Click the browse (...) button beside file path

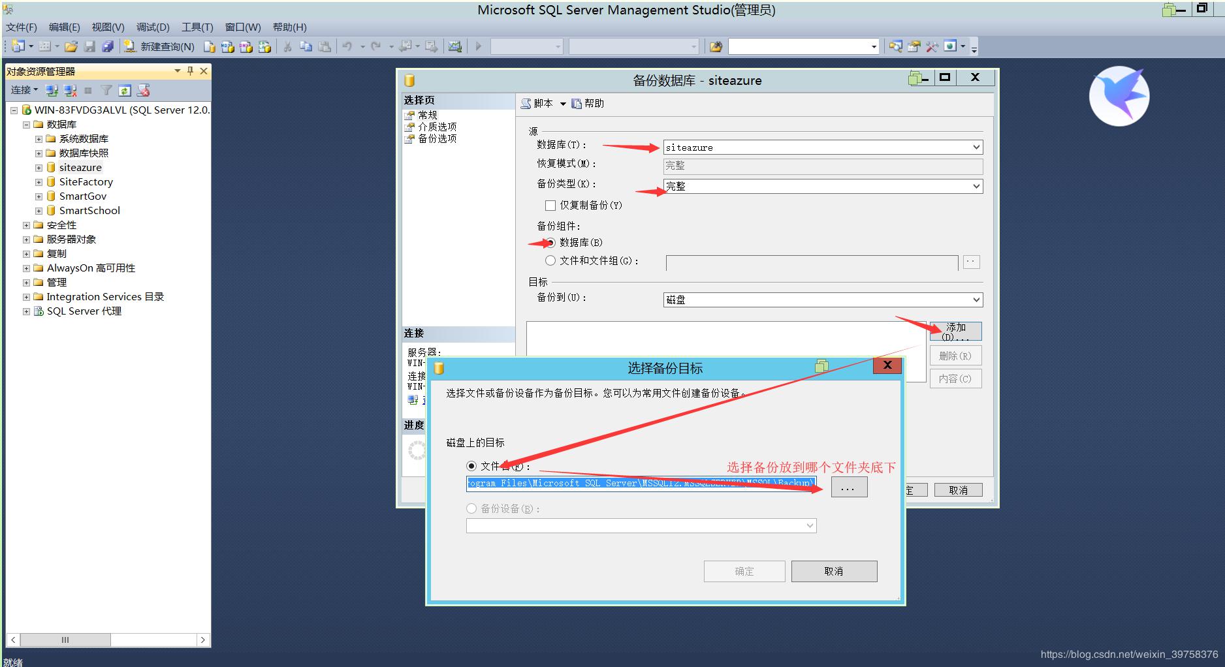pyautogui.click(x=849, y=488)
